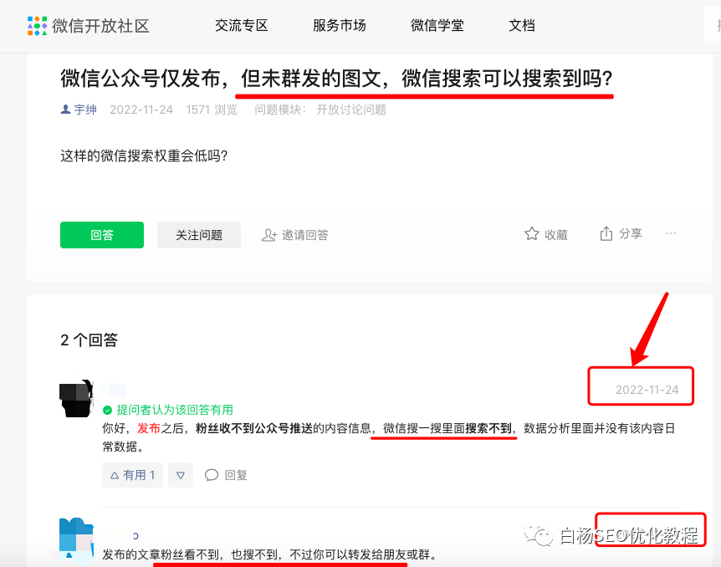Open the 交流专区 navigation tab
The width and height of the screenshot is (721, 567).
click(x=242, y=26)
